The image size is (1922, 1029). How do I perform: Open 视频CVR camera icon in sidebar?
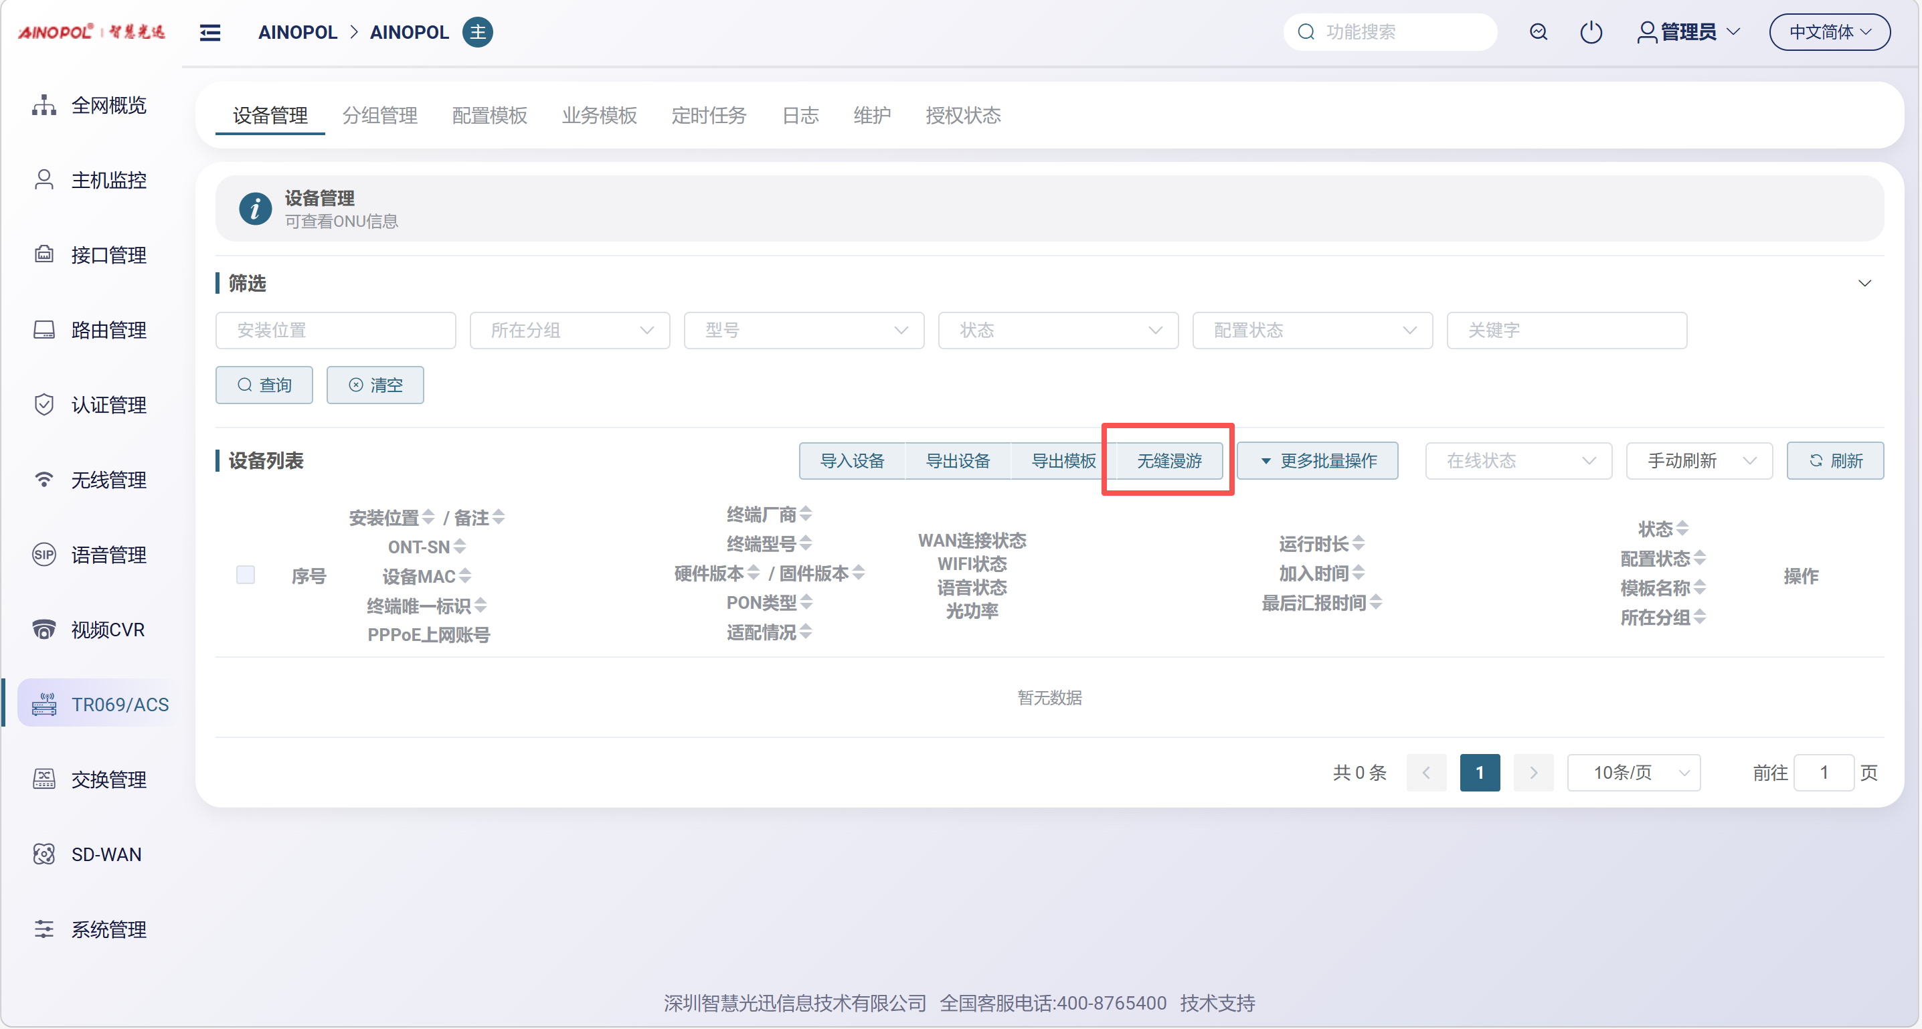tap(44, 630)
